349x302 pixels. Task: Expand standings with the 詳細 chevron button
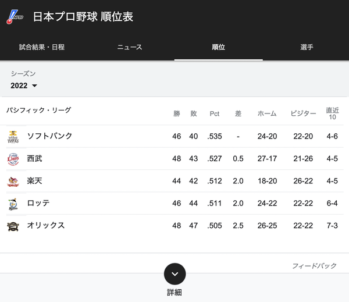pyautogui.click(x=174, y=273)
